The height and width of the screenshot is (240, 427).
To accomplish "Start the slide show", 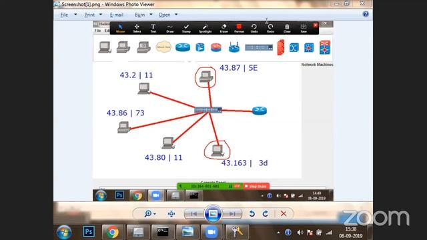I will coord(213,213).
